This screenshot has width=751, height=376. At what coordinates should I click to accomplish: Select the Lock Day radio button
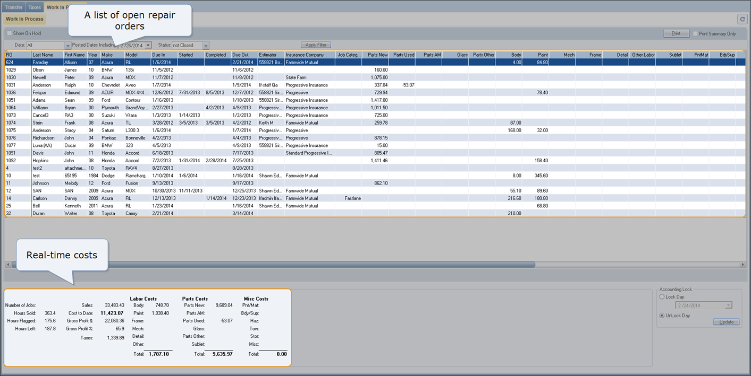pos(662,297)
